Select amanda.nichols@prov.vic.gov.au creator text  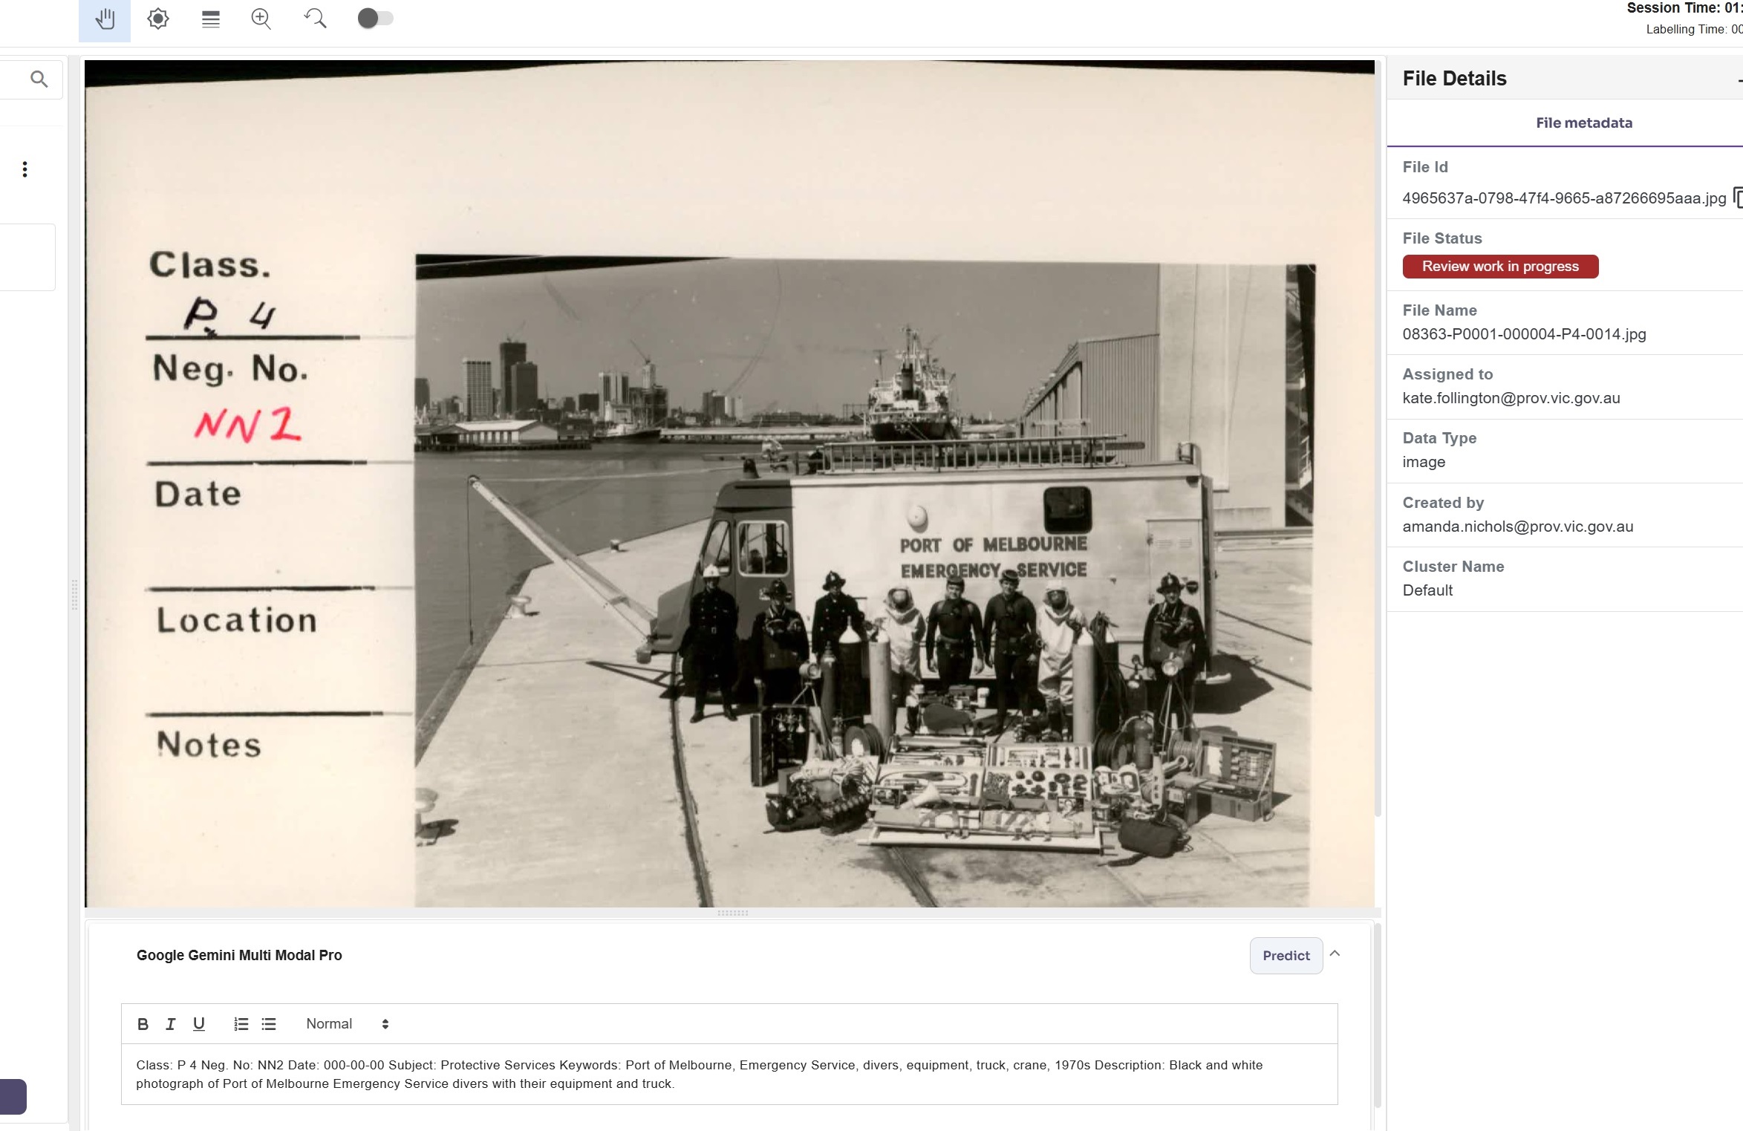pos(1518,527)
